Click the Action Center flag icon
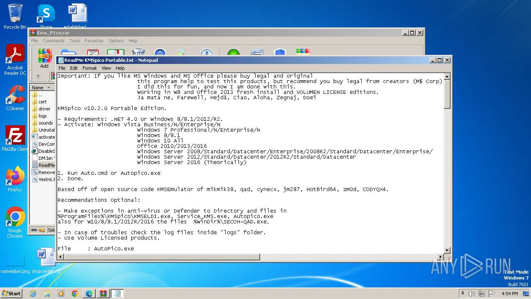 [x=492, y=294]
